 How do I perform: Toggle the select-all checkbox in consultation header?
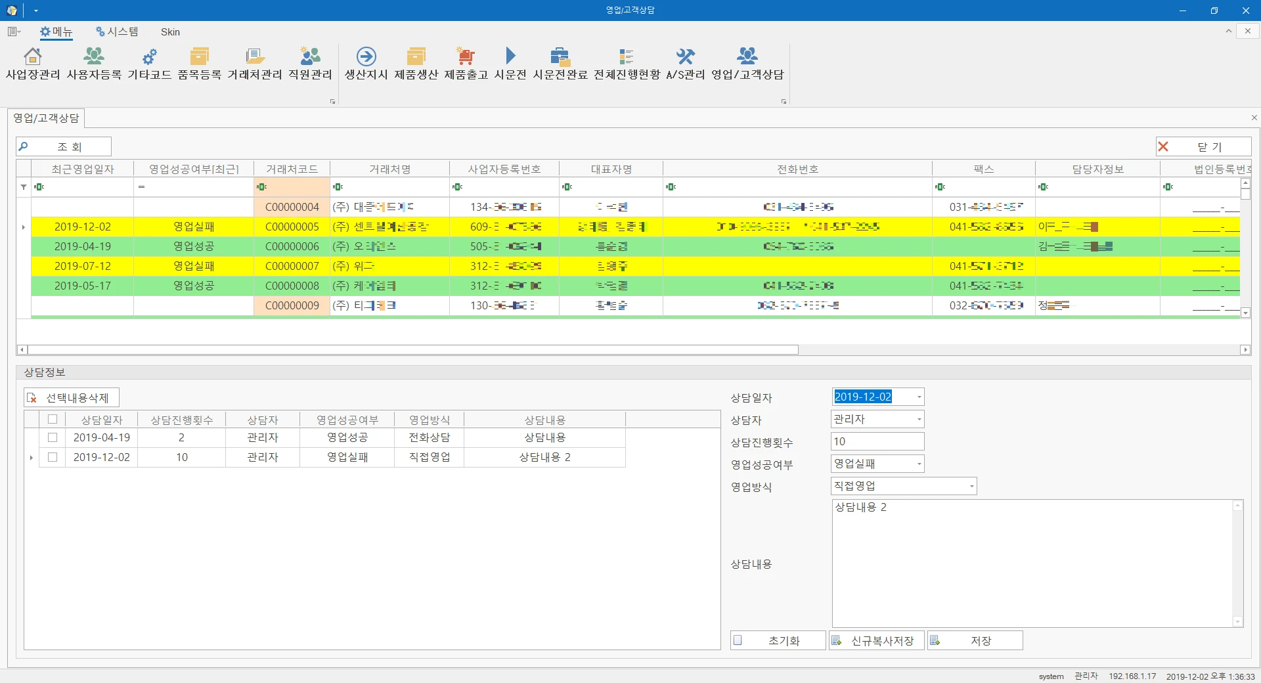[x=53, y=419]
